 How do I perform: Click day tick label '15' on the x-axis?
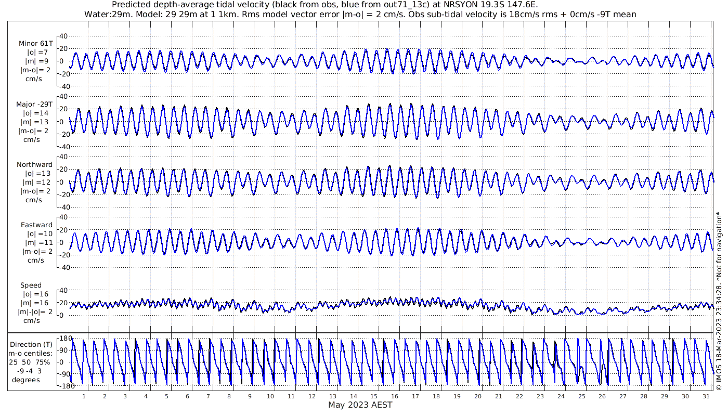pyautogui.click(x=374, y=396)
